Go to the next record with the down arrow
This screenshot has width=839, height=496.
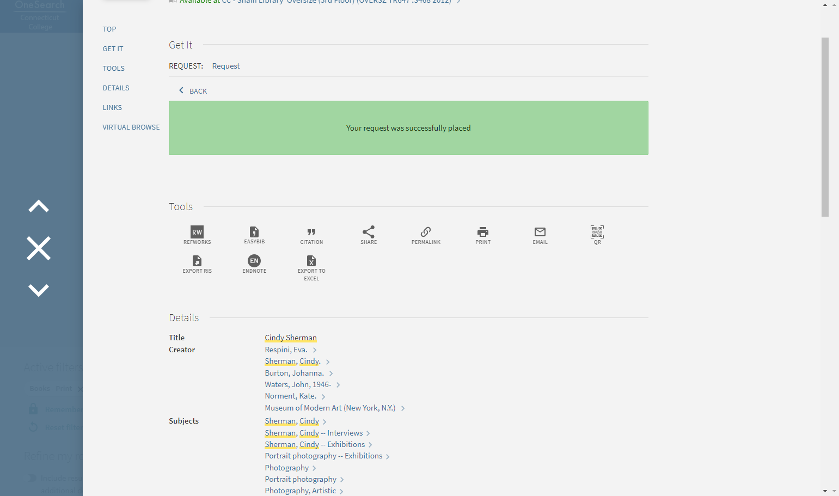click(39, 290)
